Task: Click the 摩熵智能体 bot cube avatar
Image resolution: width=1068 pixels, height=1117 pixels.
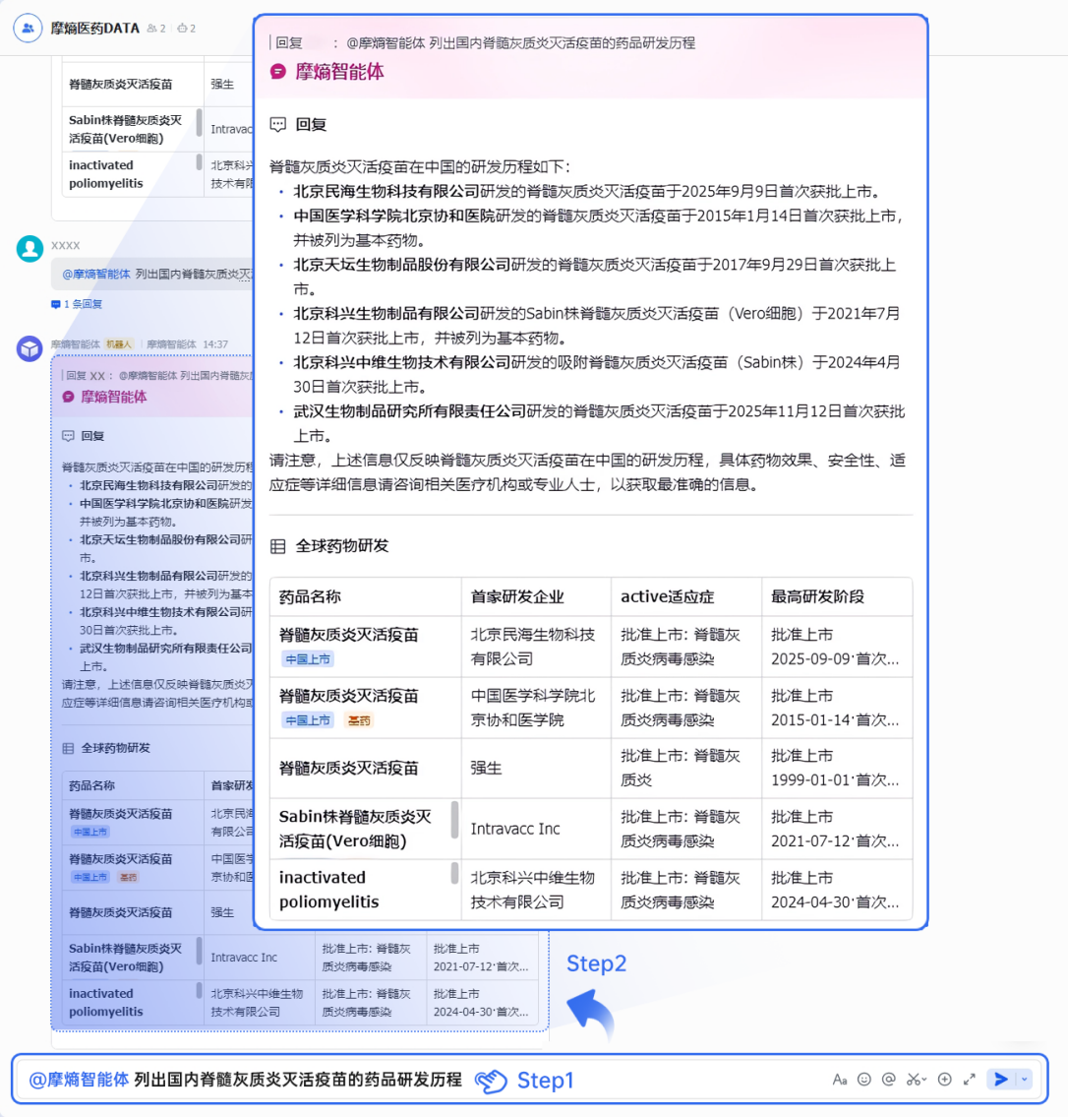Action: [x=30, y=348]
